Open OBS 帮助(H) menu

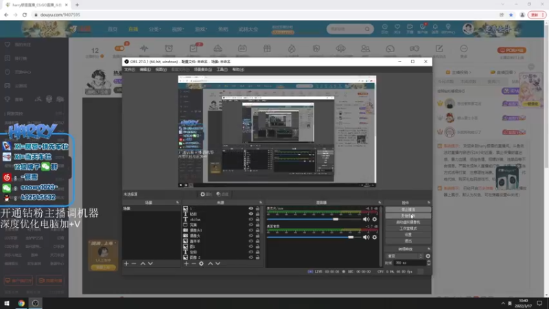click(x=238, y=69)
